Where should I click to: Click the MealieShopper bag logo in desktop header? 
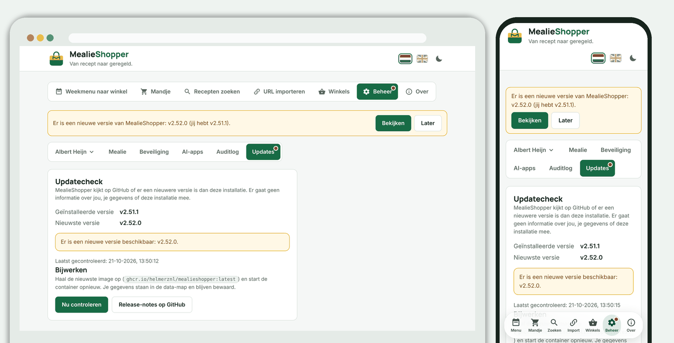(x=56, y=59)
